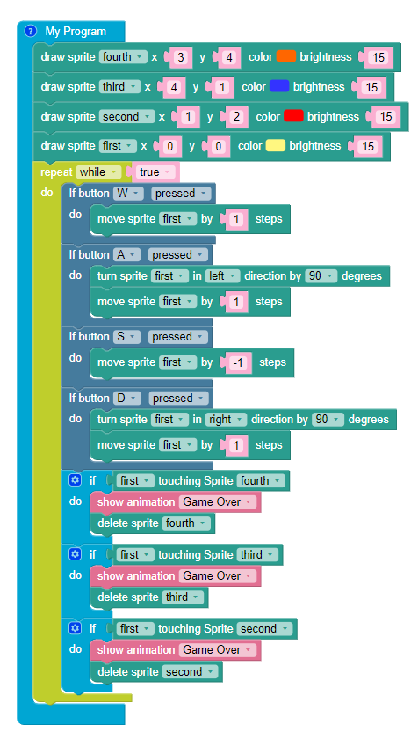Select the 'My Program' block header text

pyautogui.click(x=76, y=32)
